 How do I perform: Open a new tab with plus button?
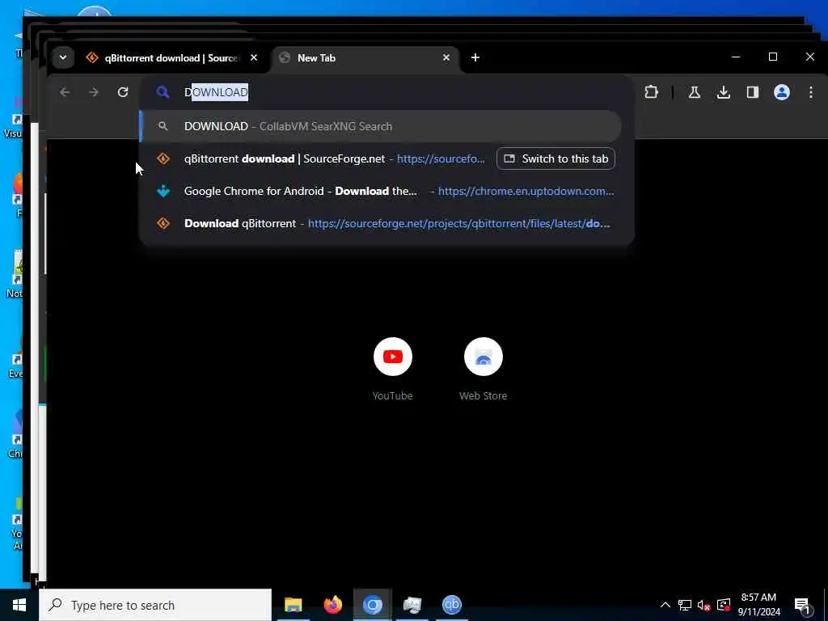475,57
